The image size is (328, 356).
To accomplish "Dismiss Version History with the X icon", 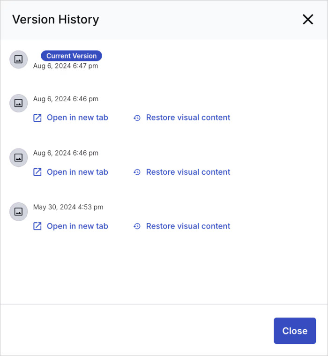I will coord(308,19).
